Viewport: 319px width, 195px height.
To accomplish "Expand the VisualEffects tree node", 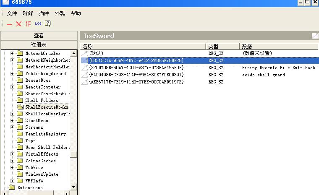I will pyautogui.click(x=13, y=154).
